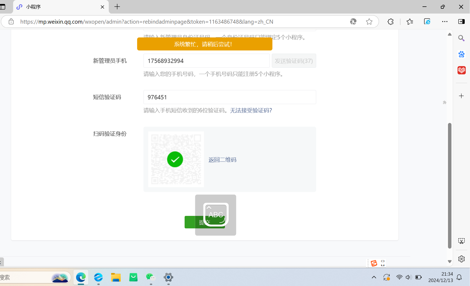
Task: Open the sync status tray icon
Action: pos(387,278)
